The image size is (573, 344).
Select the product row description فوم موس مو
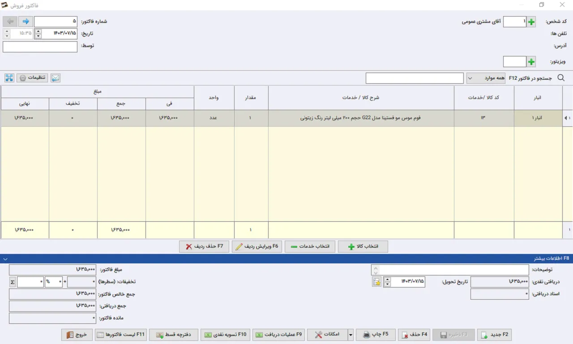(361, 118)
